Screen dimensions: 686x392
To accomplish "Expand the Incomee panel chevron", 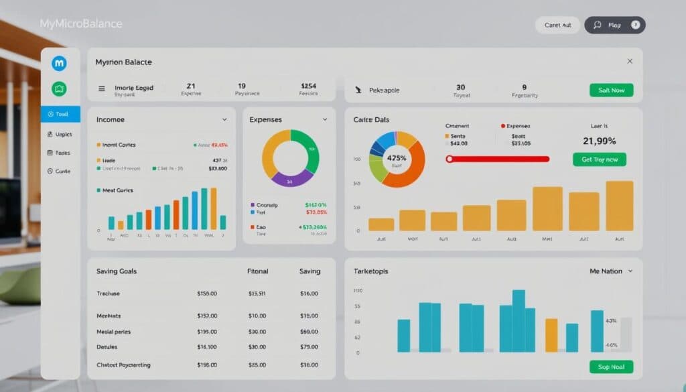I will pyautogui.click(x=224, y=119).
